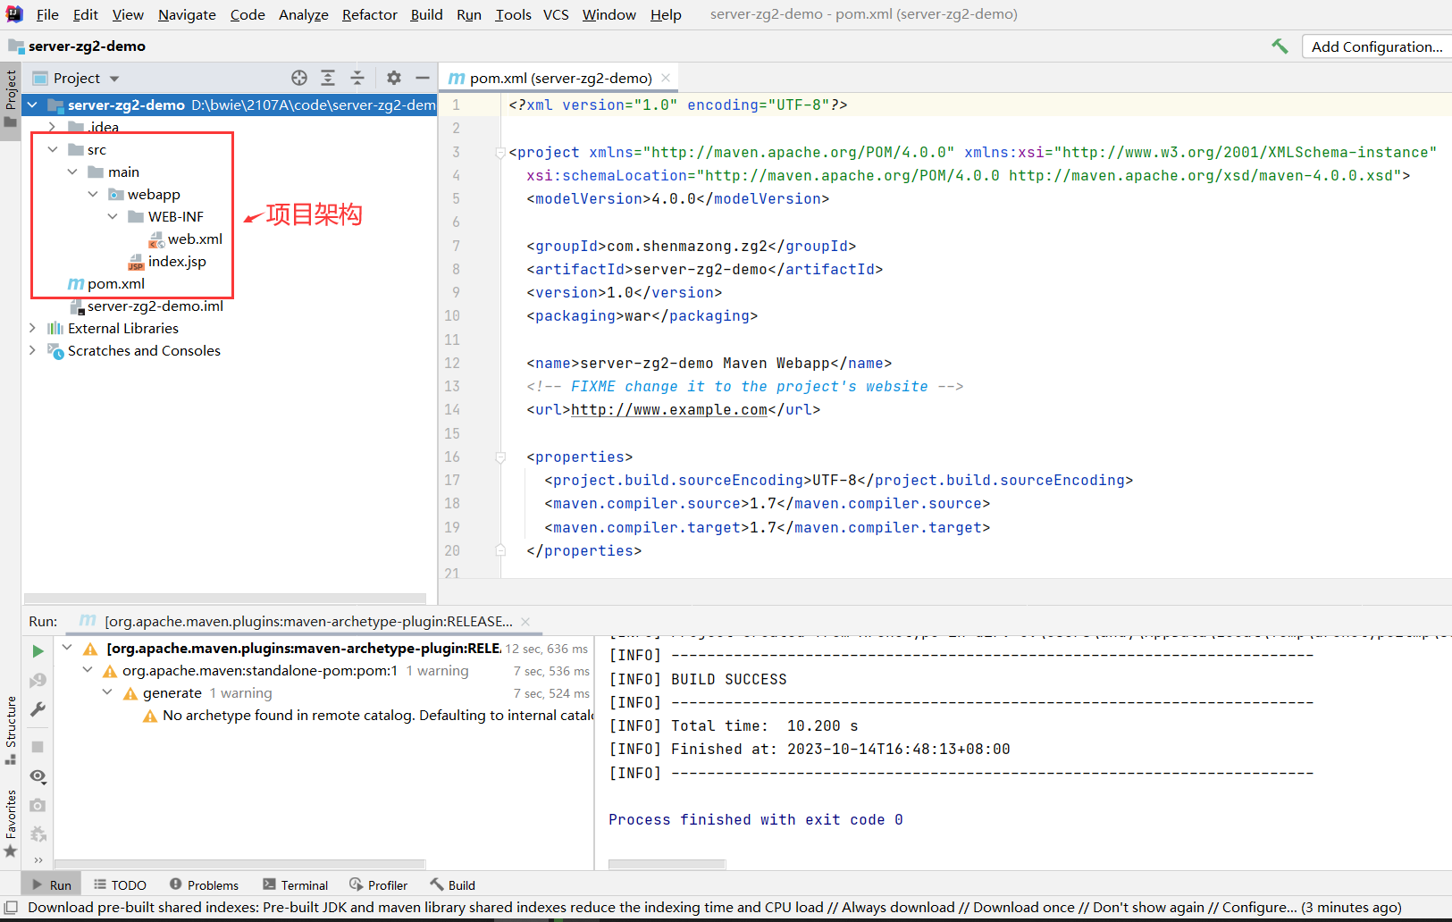
Task: Open the Run tool window tab
Action: click(x=52, y=884)
